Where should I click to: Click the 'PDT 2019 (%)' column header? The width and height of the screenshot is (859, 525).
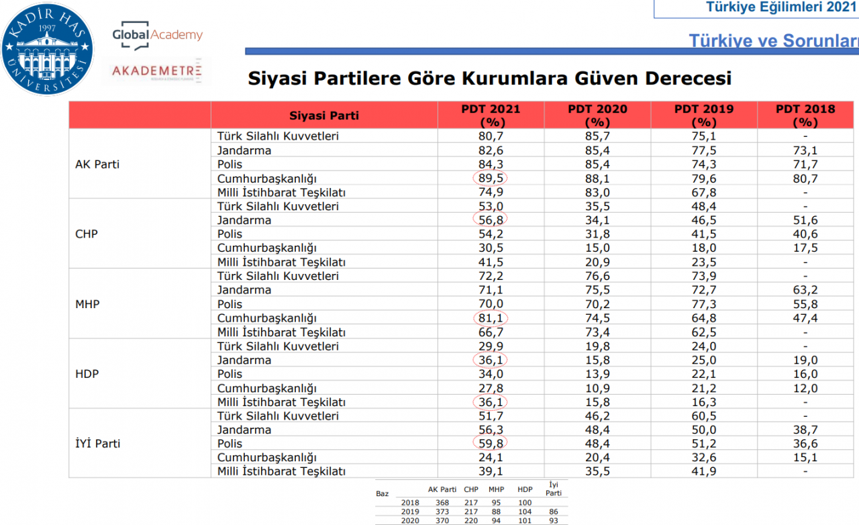(704, 115)
